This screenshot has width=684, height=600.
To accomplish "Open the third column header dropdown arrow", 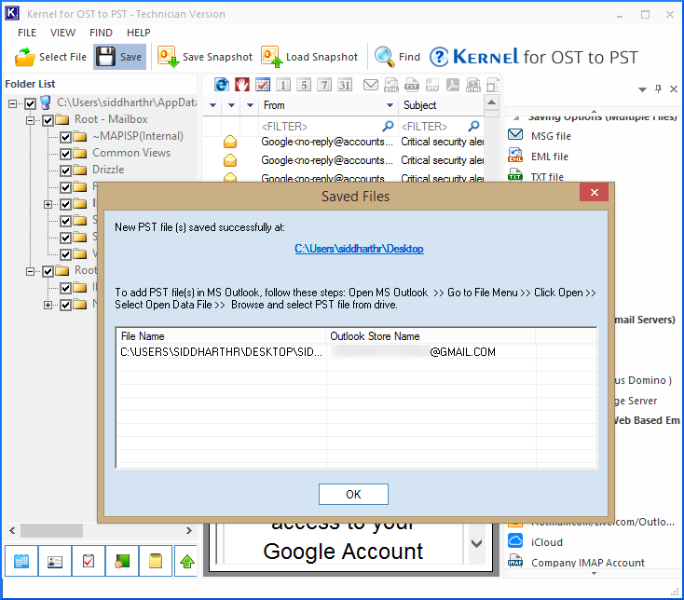I will 251,105.
